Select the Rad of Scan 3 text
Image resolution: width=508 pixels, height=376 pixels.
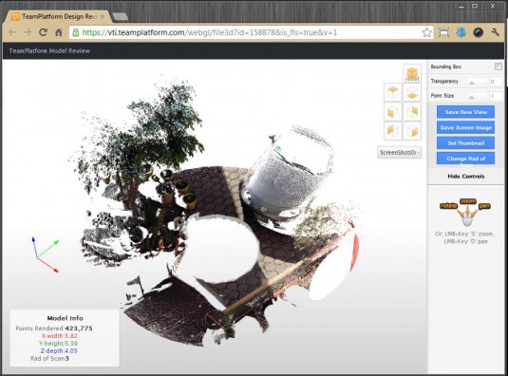[49, 359]
